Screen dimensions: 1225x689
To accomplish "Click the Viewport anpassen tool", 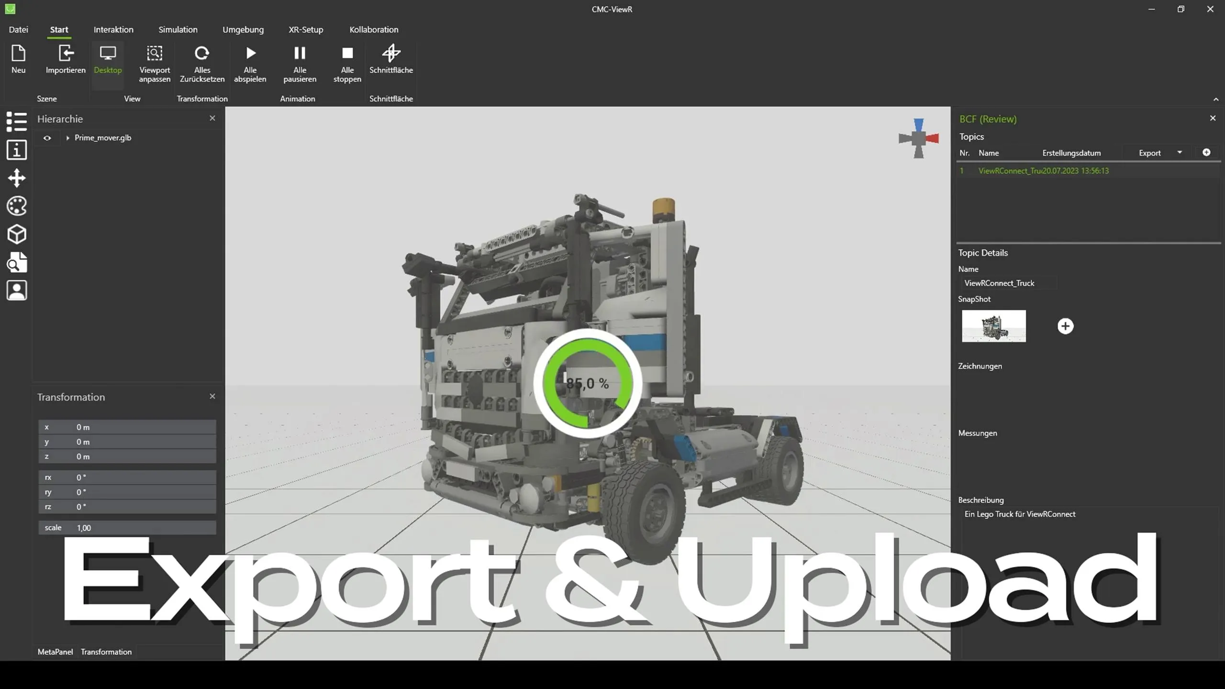I will pyautogui.click(x=154, y=54).
